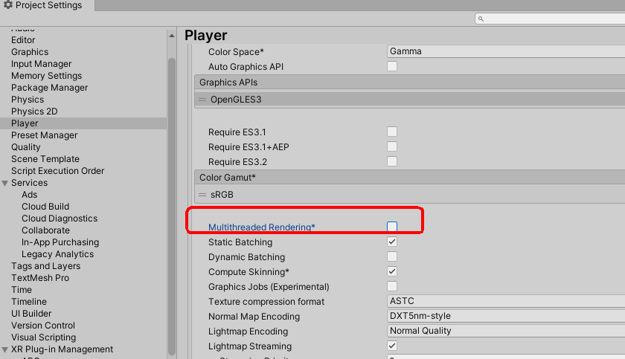This screenshot has width=625, height=359.
Task: Uncheck the Compute Skinning checkbox
Action: (x=392, y=271)
